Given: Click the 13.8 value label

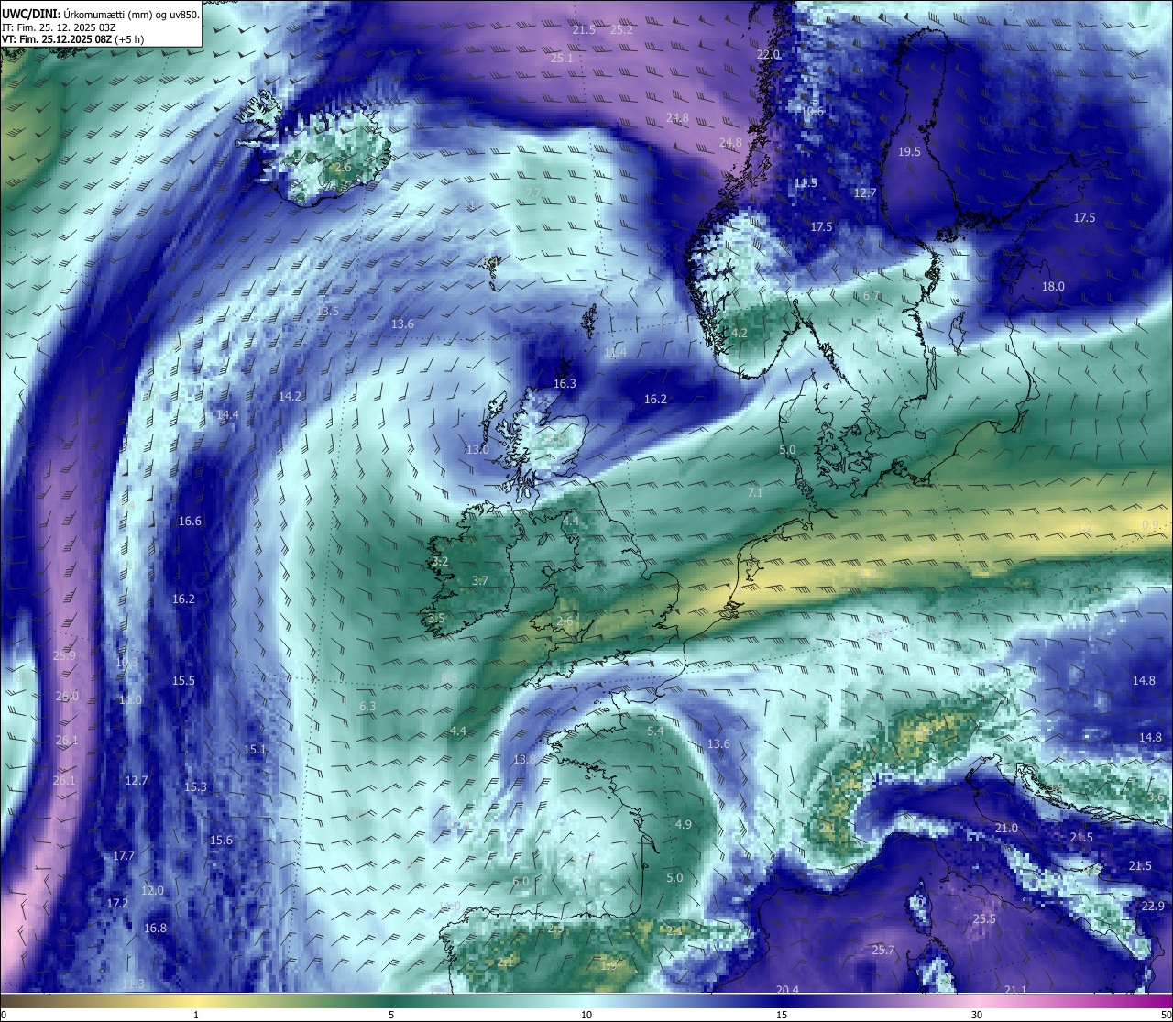Looking at the screenshot, I should click(523, 760).
